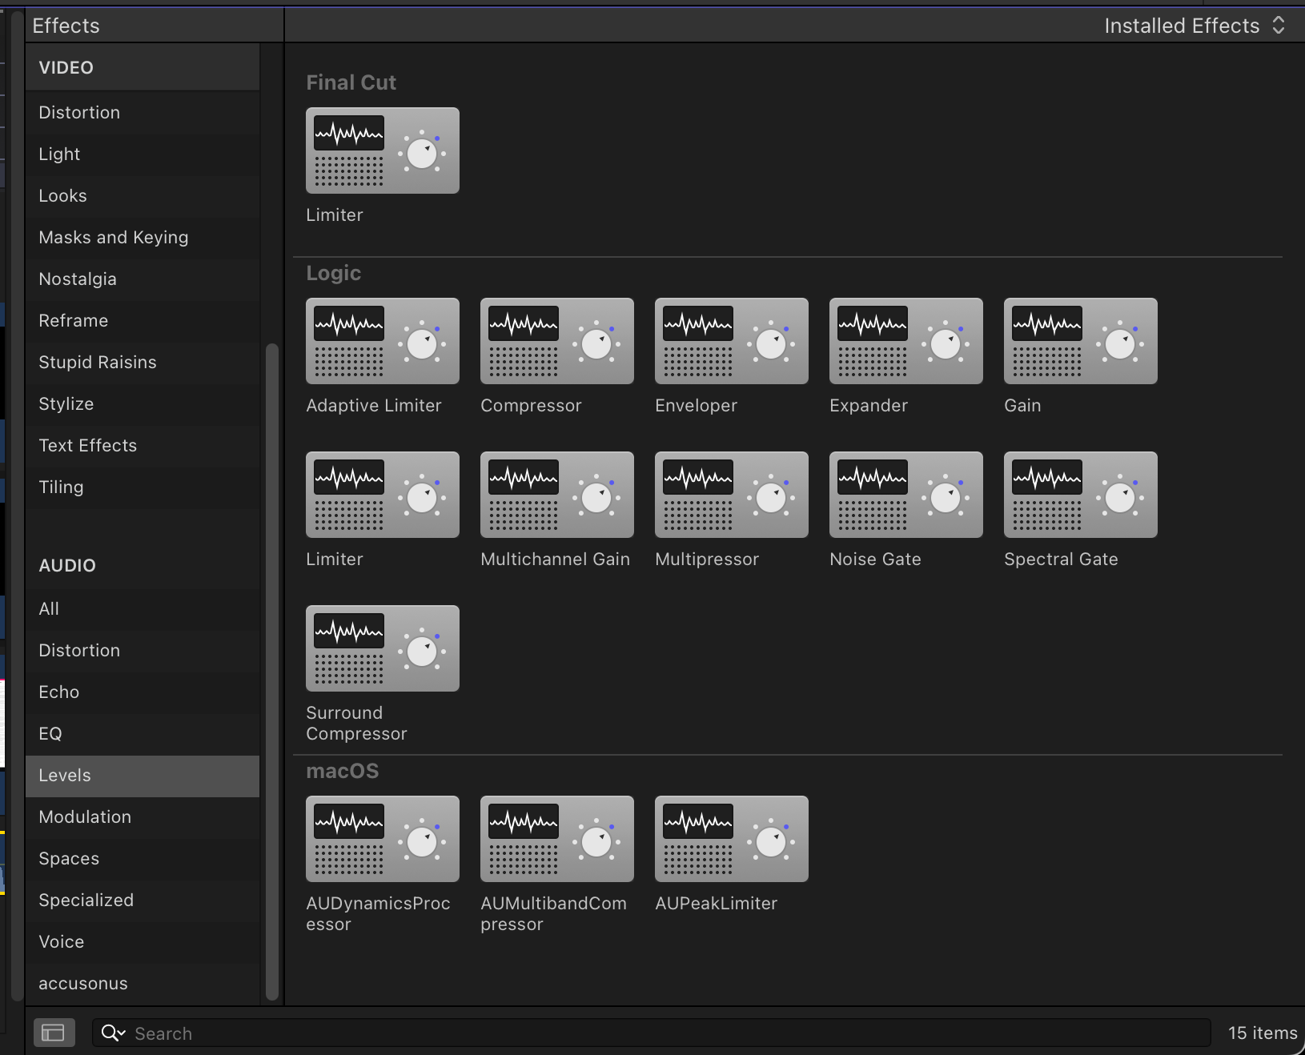The height and width of the screenshot is (1055, 1305).
Task: Choose audio Distortion category
Action: [x=143, y=650]
